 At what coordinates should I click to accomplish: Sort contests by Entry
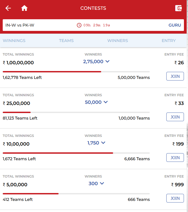tap(169, 41)
